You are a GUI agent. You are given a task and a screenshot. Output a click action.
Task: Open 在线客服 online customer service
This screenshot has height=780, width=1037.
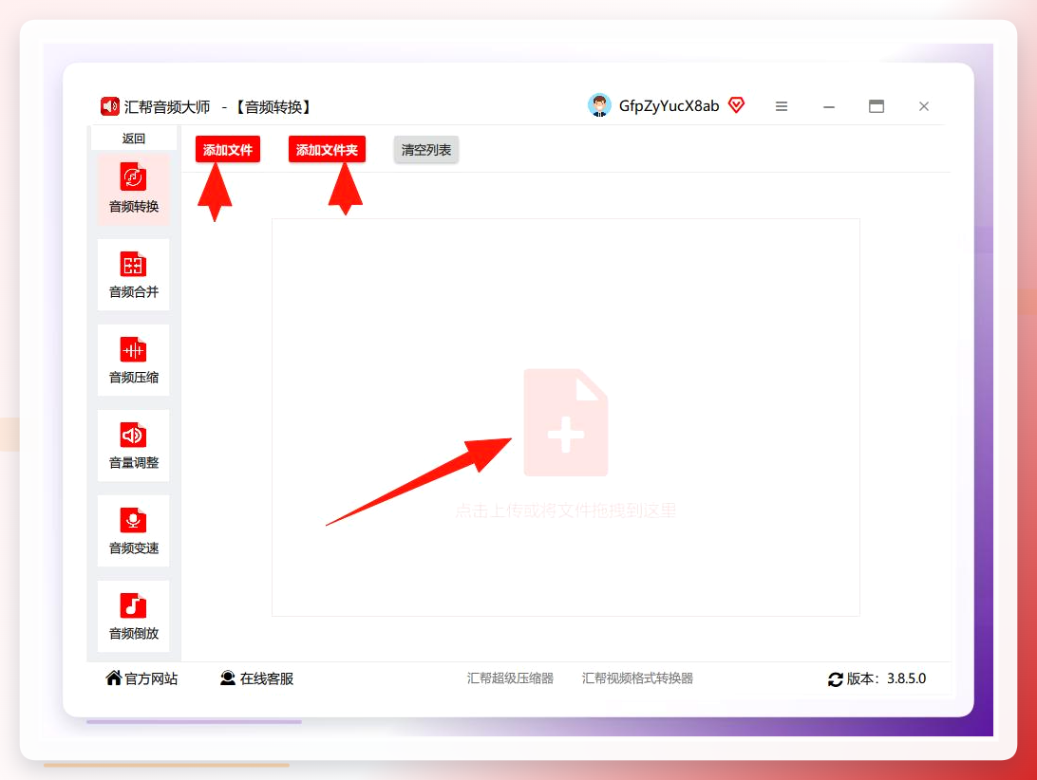256,678
